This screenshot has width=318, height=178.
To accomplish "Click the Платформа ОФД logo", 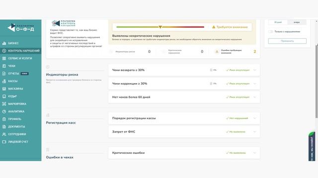I will click(21, 28).
